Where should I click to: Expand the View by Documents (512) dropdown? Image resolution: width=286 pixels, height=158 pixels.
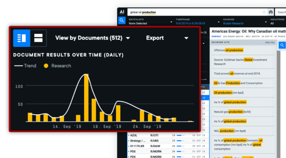point(93,38)
